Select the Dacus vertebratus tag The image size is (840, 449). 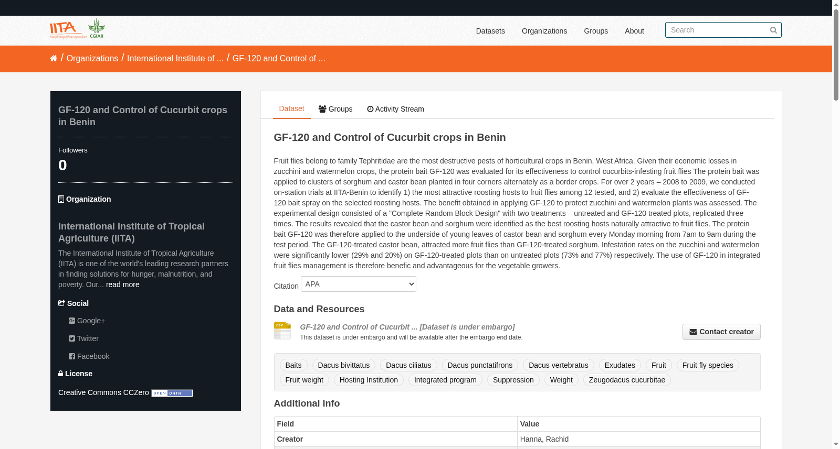tap(559, 365)
